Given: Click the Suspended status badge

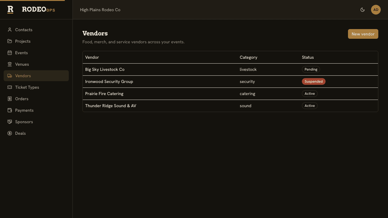Looking at the screenshot, I should pyautogui.click(x=313, y=81).
